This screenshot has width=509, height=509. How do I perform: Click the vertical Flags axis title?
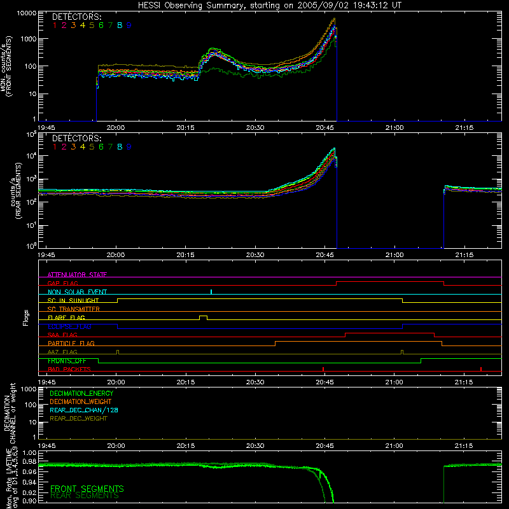point(26,317)
